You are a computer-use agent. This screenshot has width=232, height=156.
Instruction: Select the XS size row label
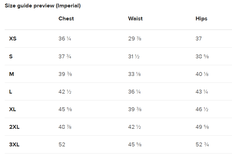click(13, 39)
